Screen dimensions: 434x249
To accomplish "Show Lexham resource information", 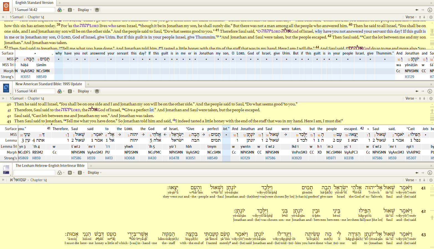I will (x=430, y=173).
